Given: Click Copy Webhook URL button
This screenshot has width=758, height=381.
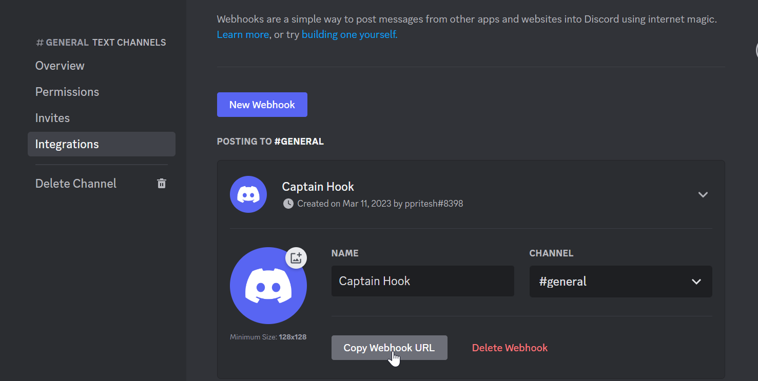Looking at the screenshot, I should tap(389, 348).
